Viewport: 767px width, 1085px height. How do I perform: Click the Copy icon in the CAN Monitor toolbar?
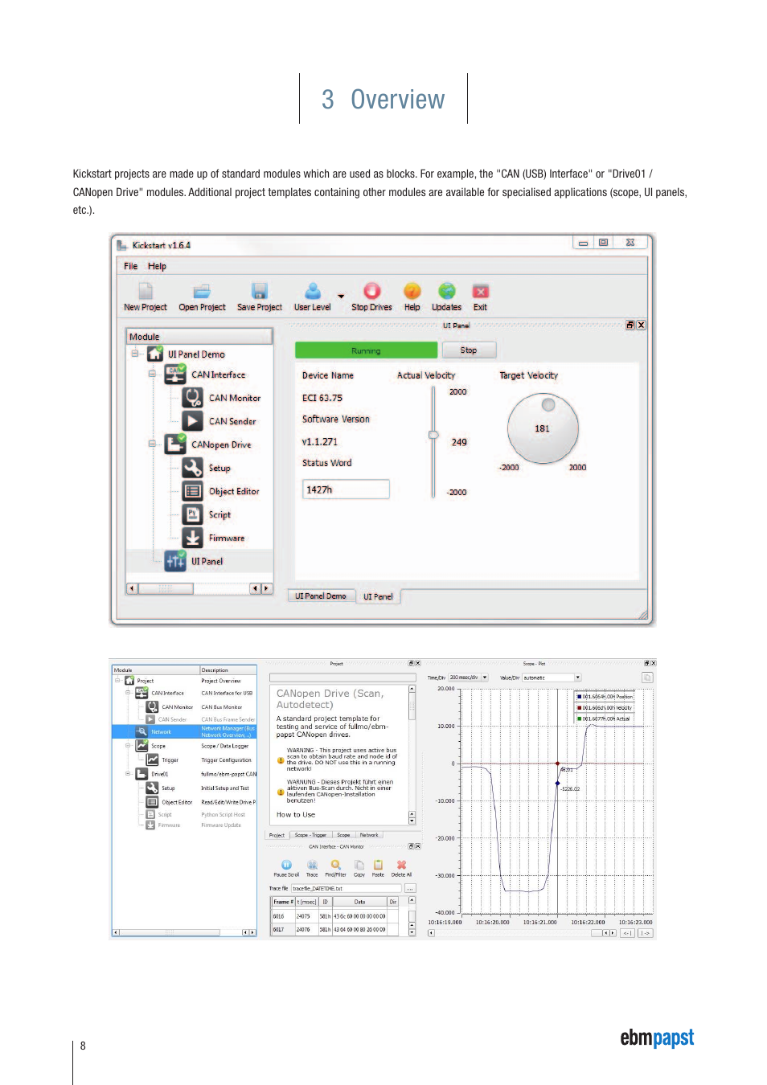[359, 865]
